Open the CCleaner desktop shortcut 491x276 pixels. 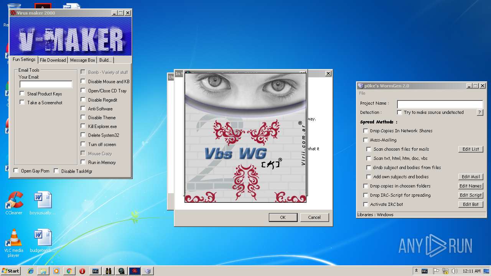(14, 204)
